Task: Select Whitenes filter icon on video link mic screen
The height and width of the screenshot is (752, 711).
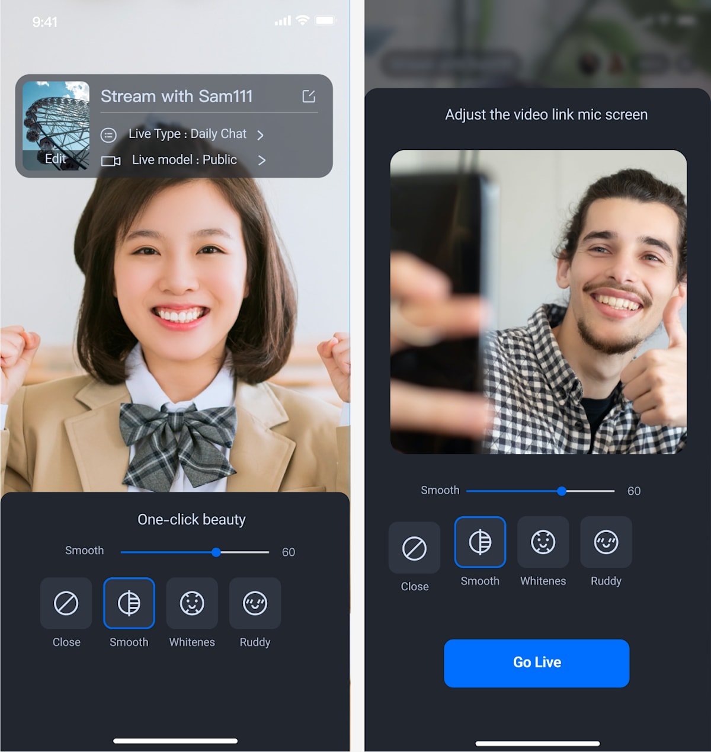Action: point(543,542)
